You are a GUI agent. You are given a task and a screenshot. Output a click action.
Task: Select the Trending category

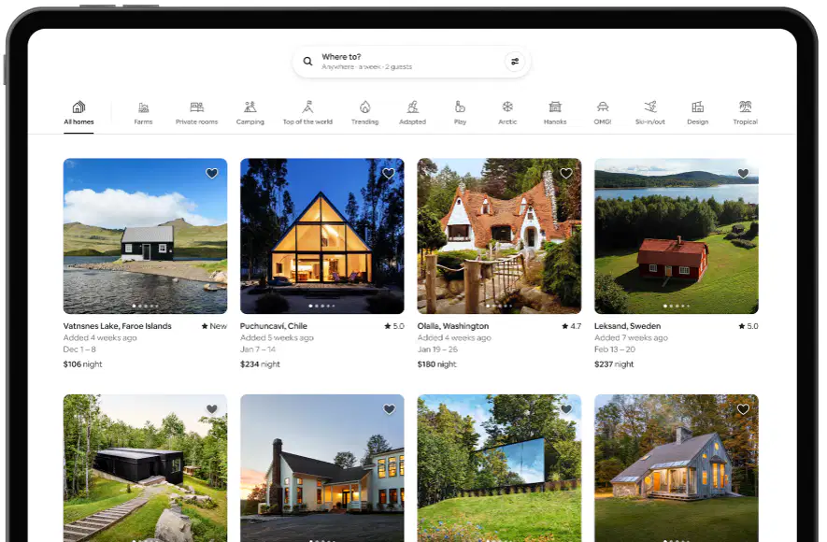pyautogui.click(x=365, y=113)
